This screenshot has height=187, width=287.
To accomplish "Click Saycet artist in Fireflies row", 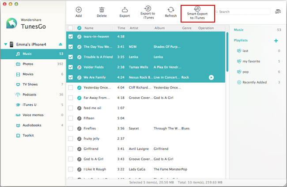I will point(134,129).
